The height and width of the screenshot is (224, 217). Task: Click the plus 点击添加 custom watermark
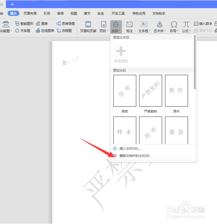pyautogui.click(x=121, y=51)
